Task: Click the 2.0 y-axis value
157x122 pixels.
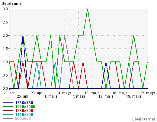Action: tap(5, 36)
